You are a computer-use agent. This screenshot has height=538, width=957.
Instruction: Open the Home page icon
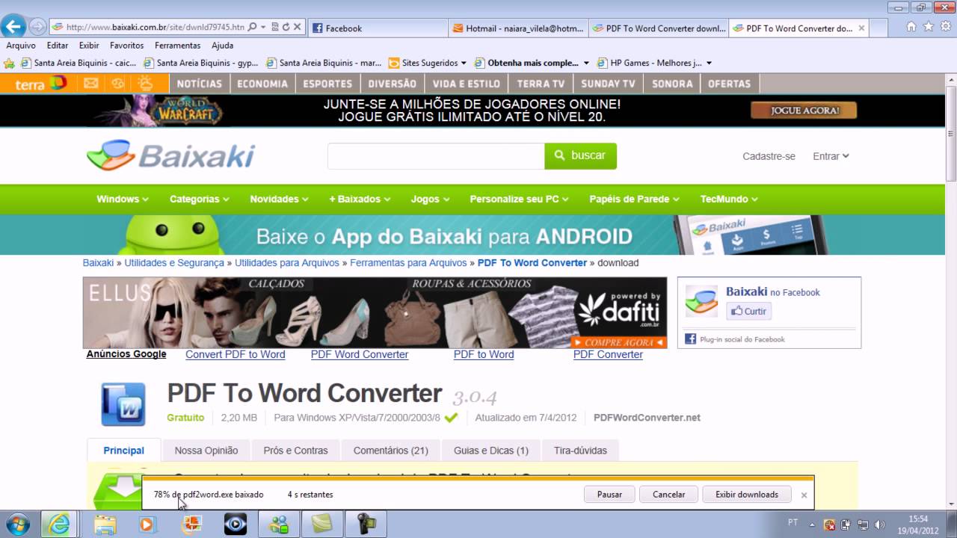pos(911,27)
